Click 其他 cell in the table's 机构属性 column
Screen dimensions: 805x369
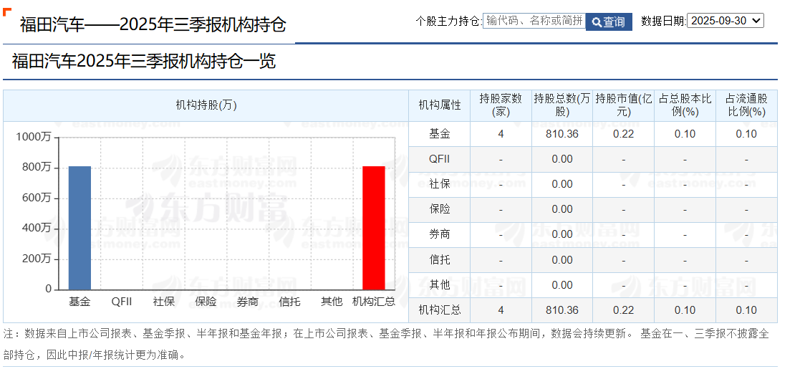pyautogui.click(x=440, y=285)
